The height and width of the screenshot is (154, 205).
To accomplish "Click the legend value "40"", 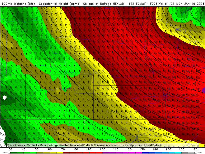I will [24, 149].
